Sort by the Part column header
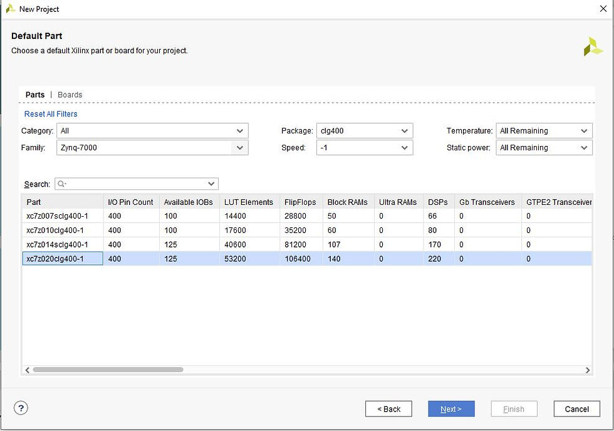This screenshot has width=614, height=431. (63, 202)
